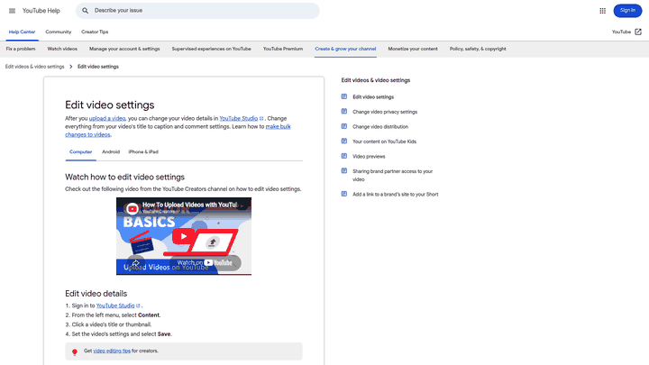This screenshot has height=365, width=649.
Task: Click the red play button on video
Action: coord(183,237)
